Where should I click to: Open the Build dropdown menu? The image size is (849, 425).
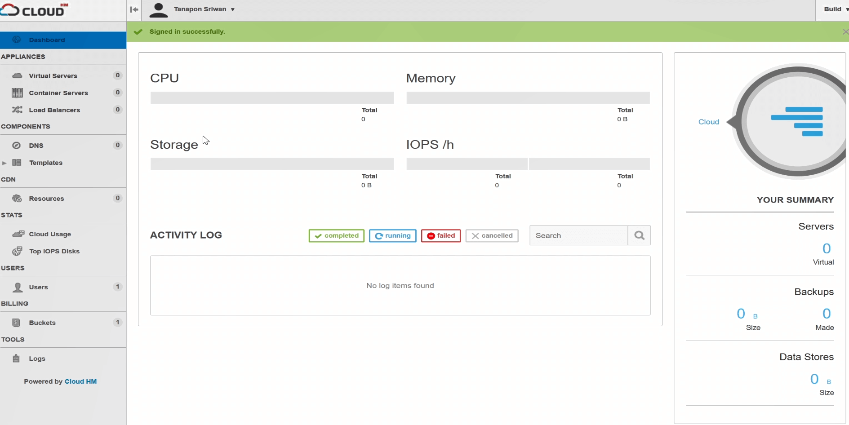835,9
